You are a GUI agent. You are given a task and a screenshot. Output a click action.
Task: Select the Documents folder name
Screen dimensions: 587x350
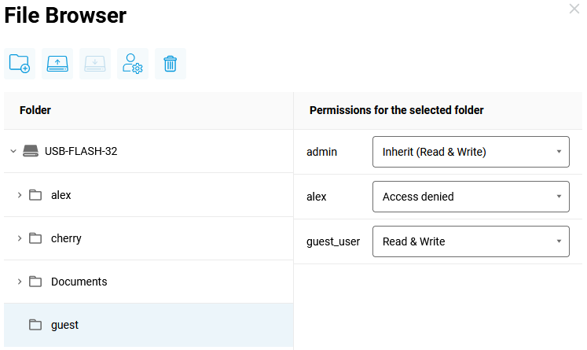tap(79, 282)
